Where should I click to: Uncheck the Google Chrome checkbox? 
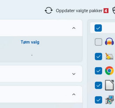click(x=98, y=71)
